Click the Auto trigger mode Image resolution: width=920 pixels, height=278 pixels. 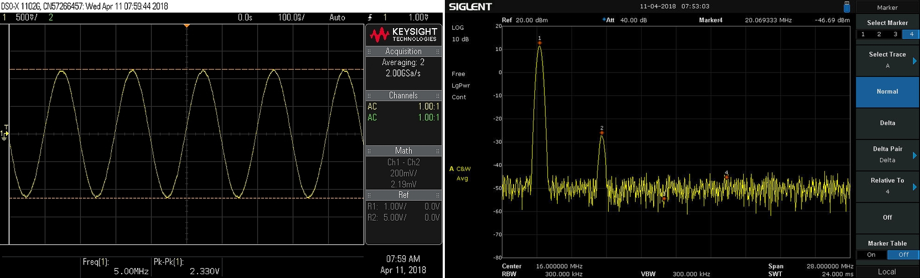click(337, 17)
